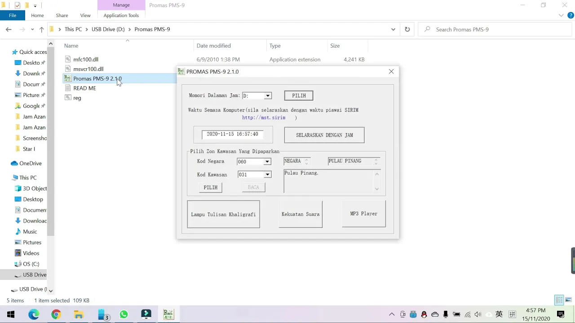Open recent locations dropdown in Explorer
The height and width of the screenshot is (323, 575).
coord(32,29)
